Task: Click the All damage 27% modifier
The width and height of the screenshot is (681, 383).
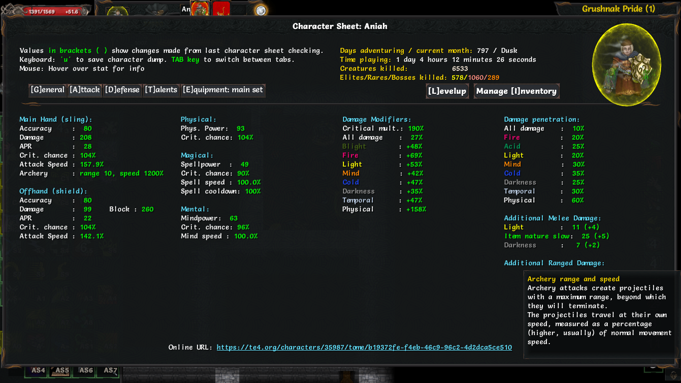Action: (x=383, y=137)
